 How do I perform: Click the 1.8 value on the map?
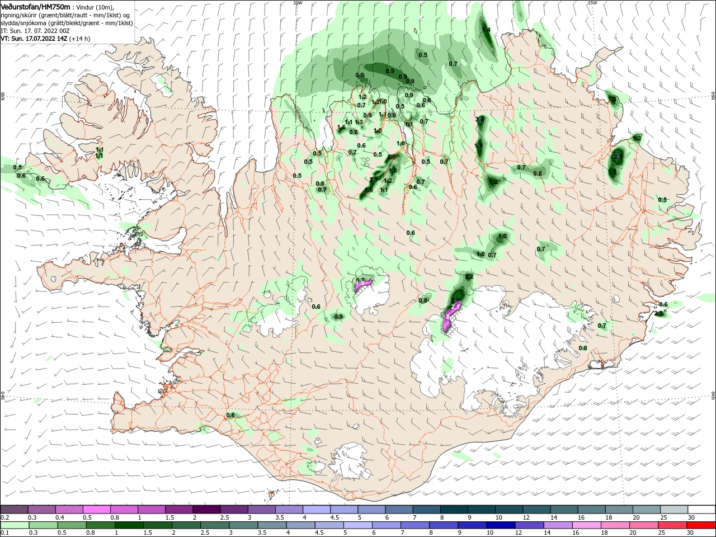[393, 171]
